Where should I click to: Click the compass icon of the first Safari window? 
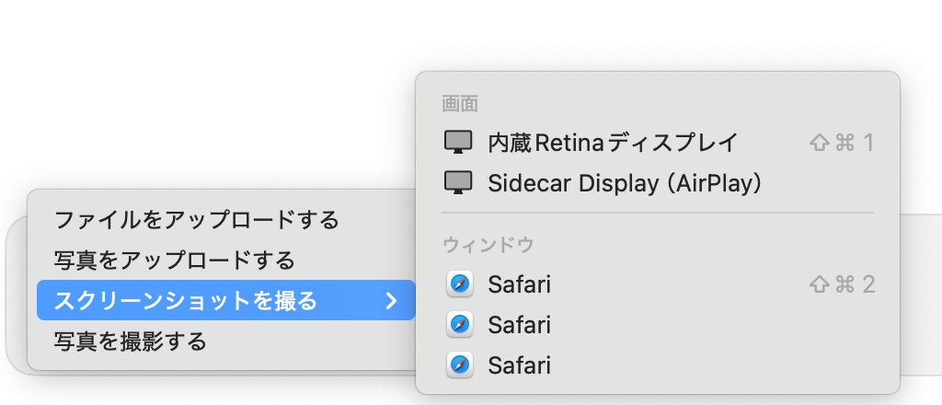[459, 284]
